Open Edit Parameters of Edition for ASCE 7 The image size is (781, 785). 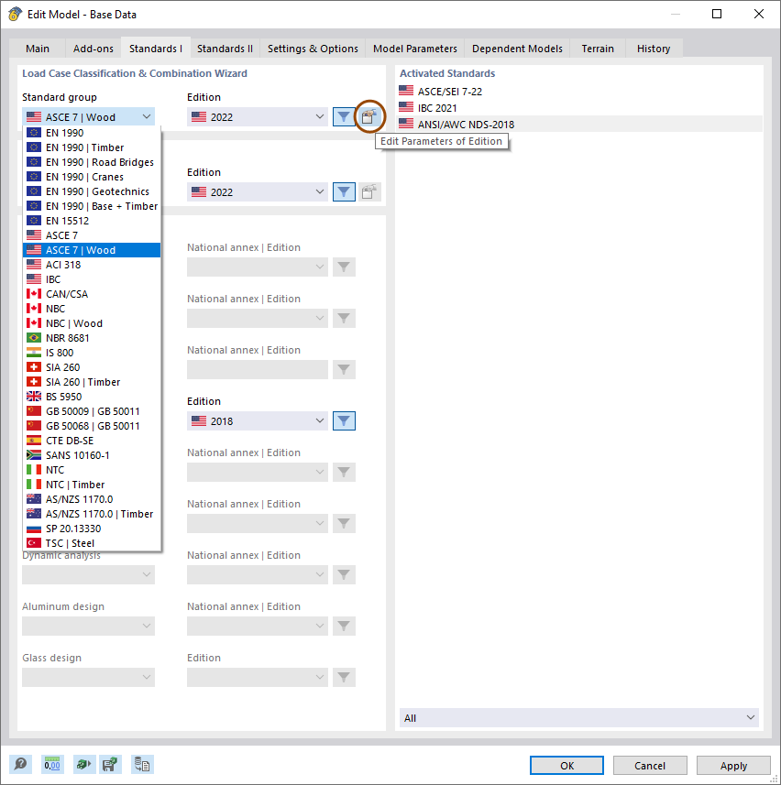click(368, 116)
